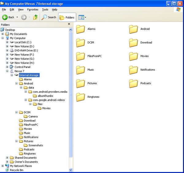Select the Movies folder icon in file pane
184x173 pixels.
point(133,56)
